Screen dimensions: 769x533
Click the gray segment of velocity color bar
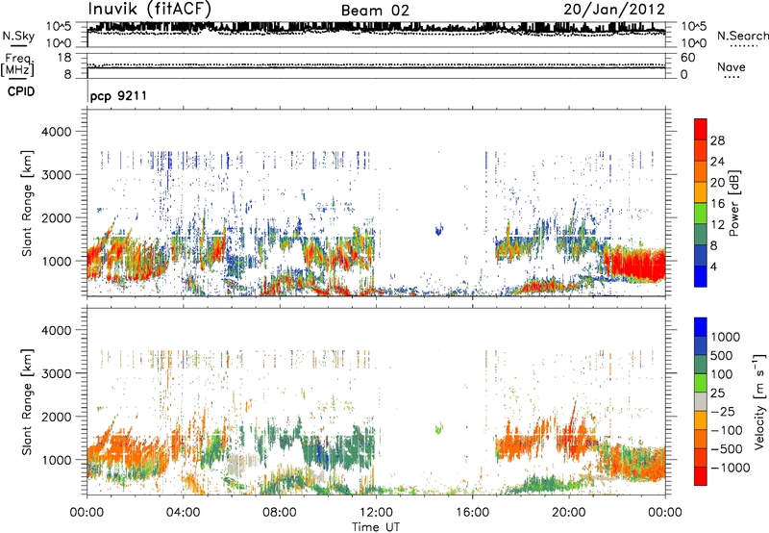(701, 402)
